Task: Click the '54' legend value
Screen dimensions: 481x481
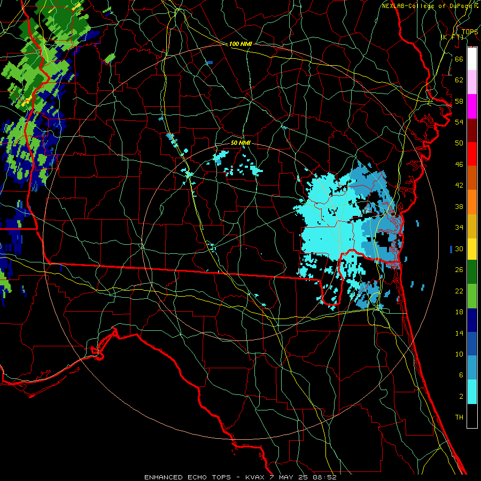Action: pos(459,122)
